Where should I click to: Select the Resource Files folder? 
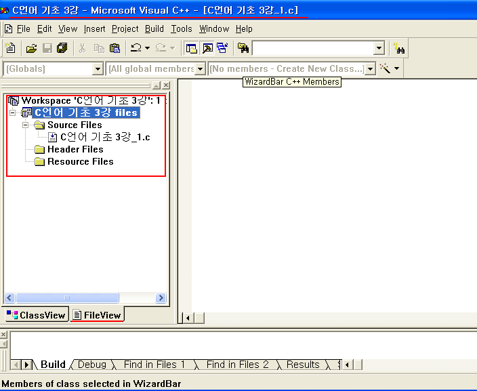point(81,161)
